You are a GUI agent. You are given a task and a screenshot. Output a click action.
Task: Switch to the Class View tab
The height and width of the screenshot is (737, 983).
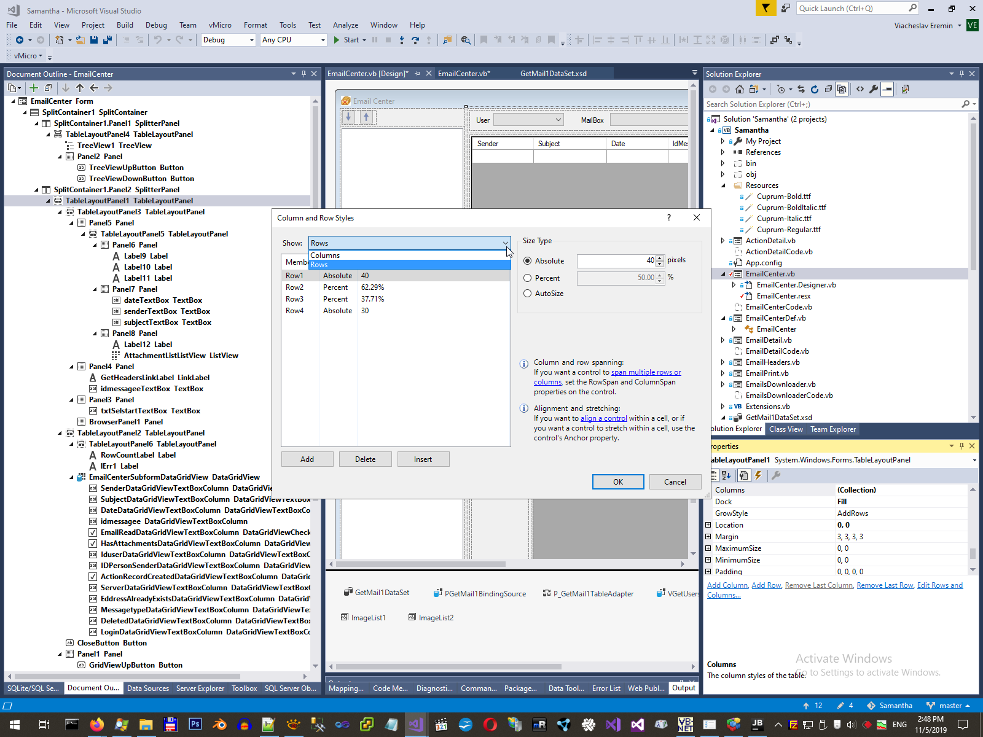click(x=786, y=429)
